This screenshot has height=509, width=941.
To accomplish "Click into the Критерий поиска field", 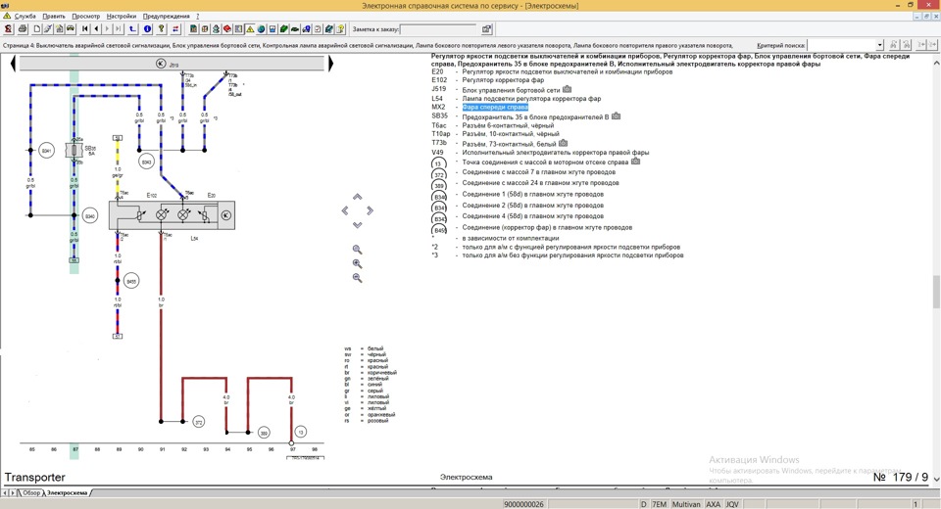I will tap(841, 45).
